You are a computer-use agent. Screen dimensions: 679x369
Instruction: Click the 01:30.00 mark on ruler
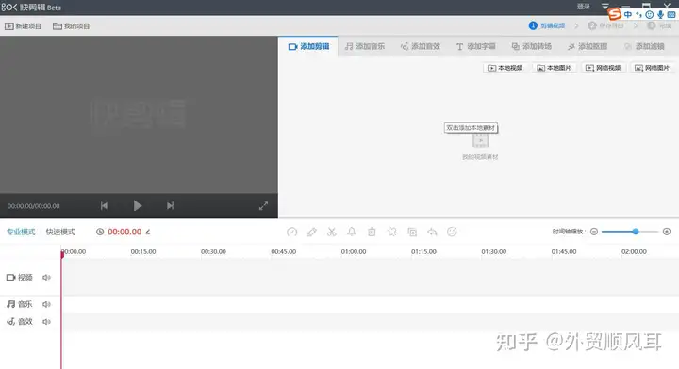click(493, 252)
